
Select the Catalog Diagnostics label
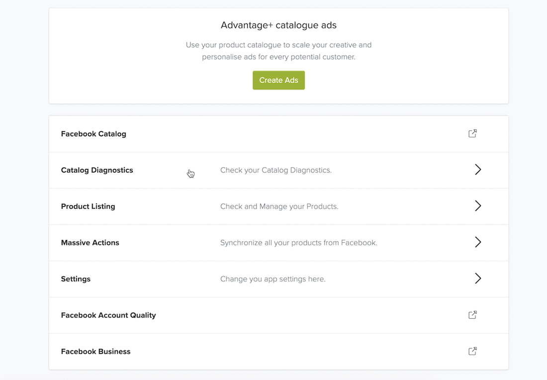[x=97, y=170]
